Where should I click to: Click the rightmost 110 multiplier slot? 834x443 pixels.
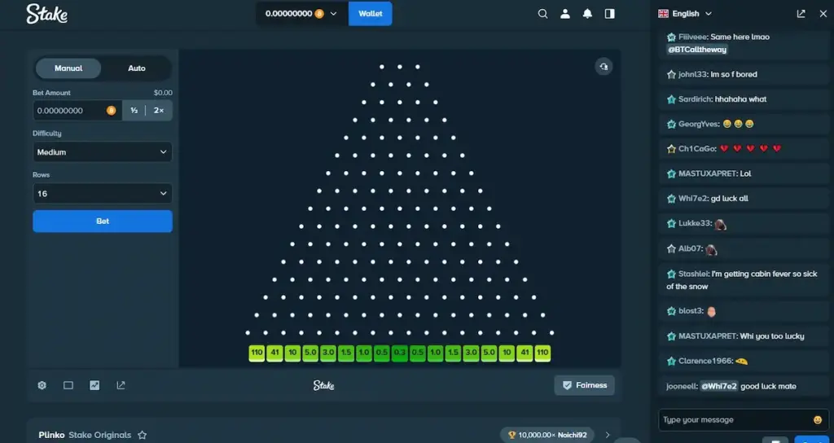(542, 353)
